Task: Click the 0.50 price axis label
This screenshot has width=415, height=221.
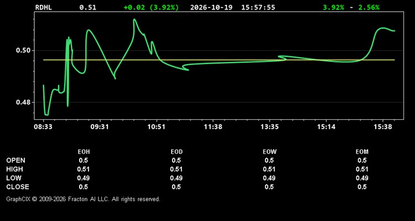Action: point(24,50)
